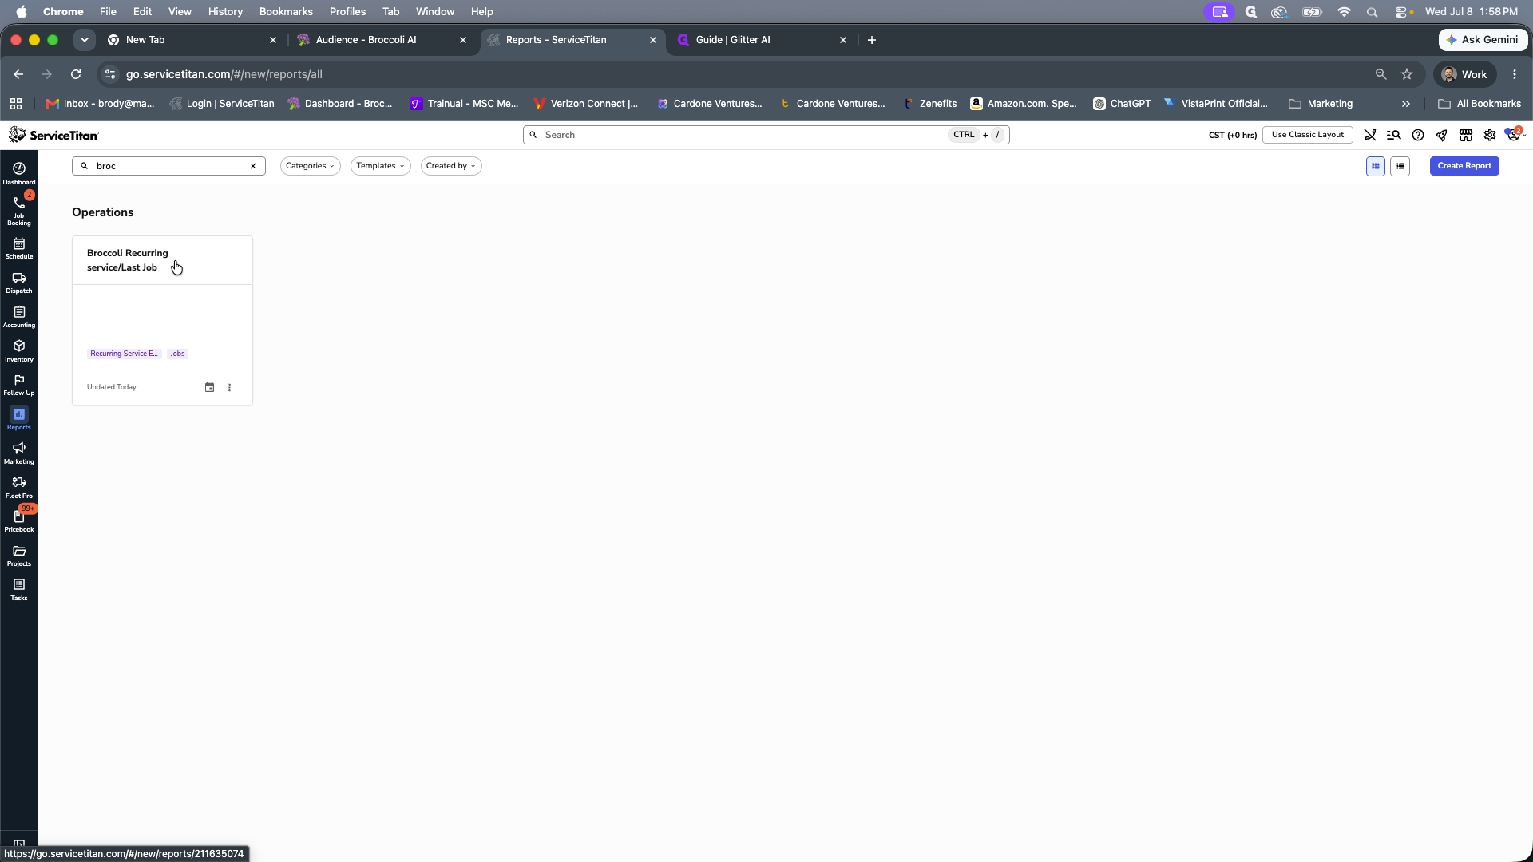
Task: Open the Inbox Gmail bookmark
Action: [101, 104]
